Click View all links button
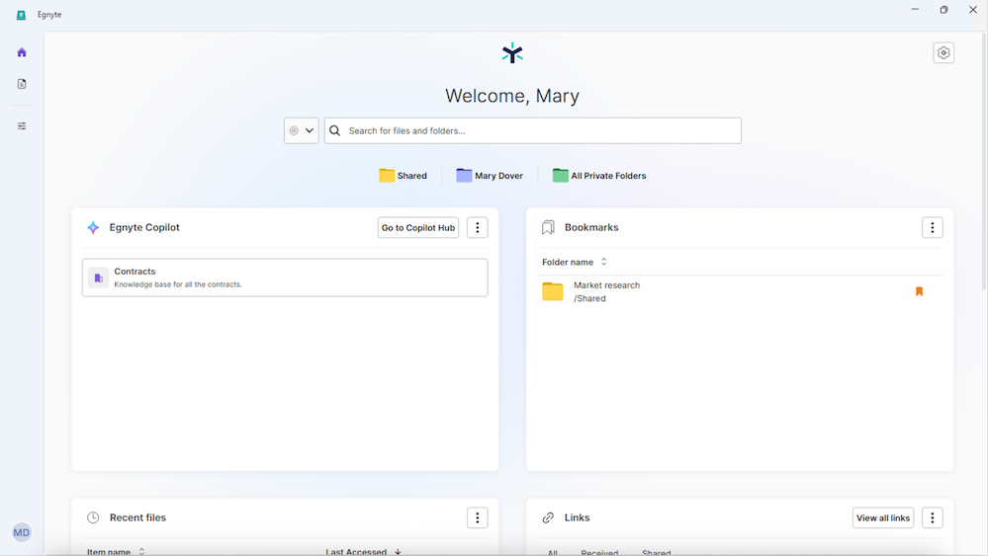988x556 pixels. 883,517
